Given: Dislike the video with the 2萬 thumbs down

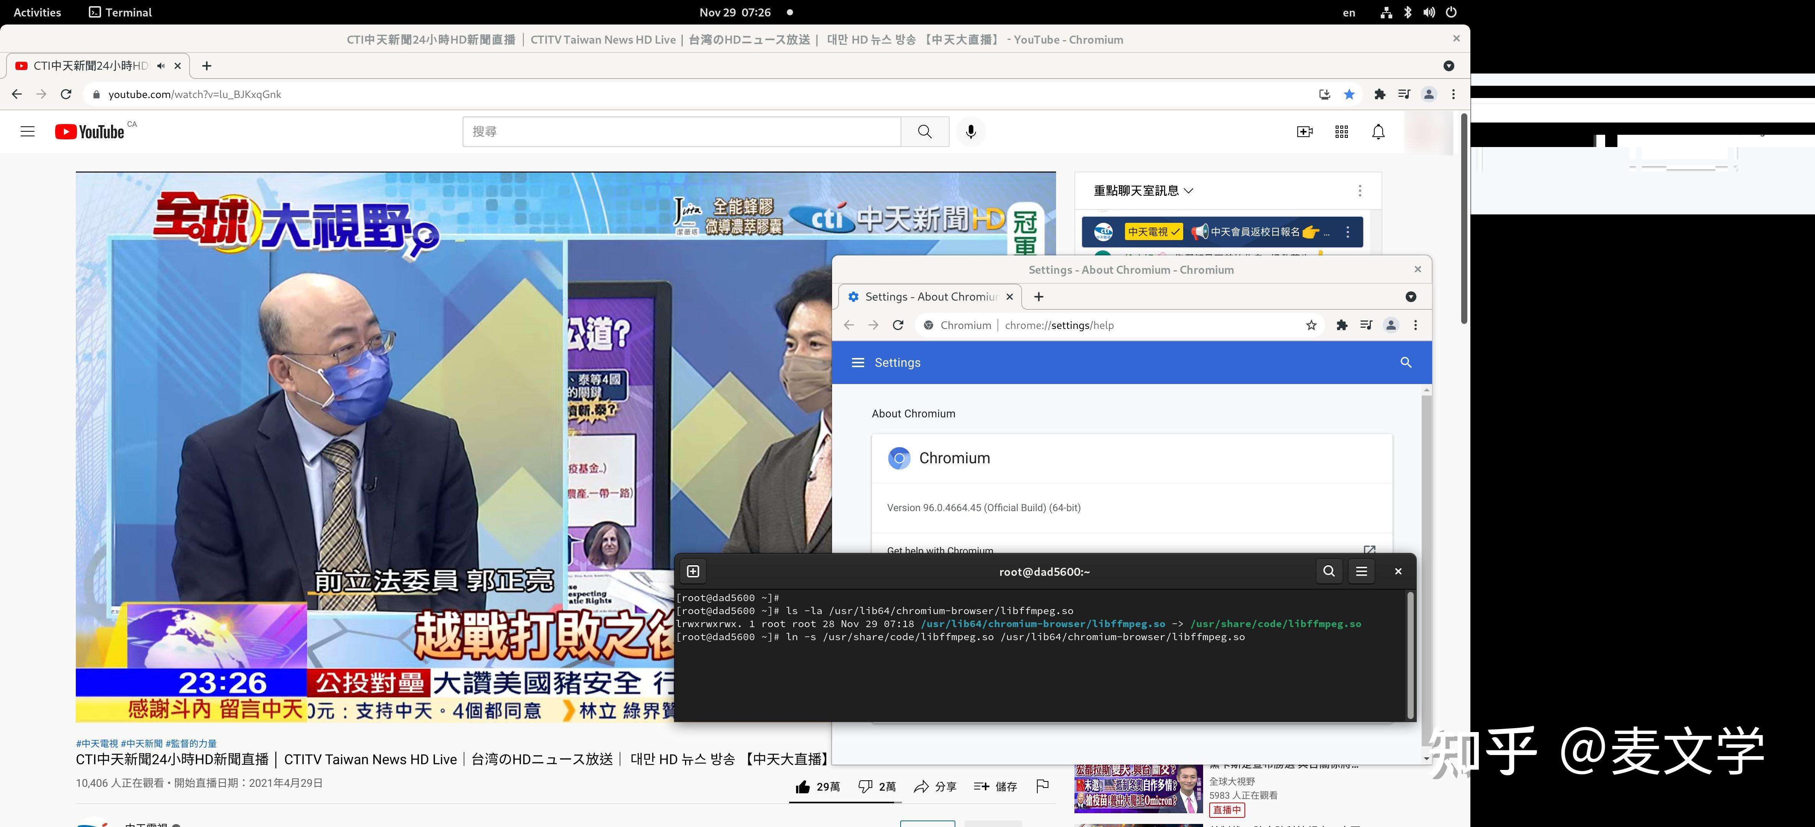Looking at the screenshot, I should click(876, 787).
